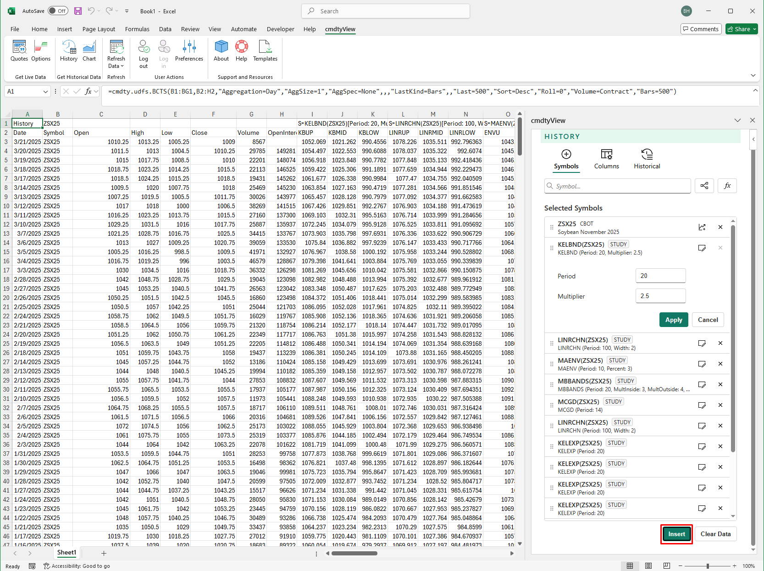Screen dimensions: 764x571
Task: Click the Refresh Data ribbon button
Action: coord(116,54)
